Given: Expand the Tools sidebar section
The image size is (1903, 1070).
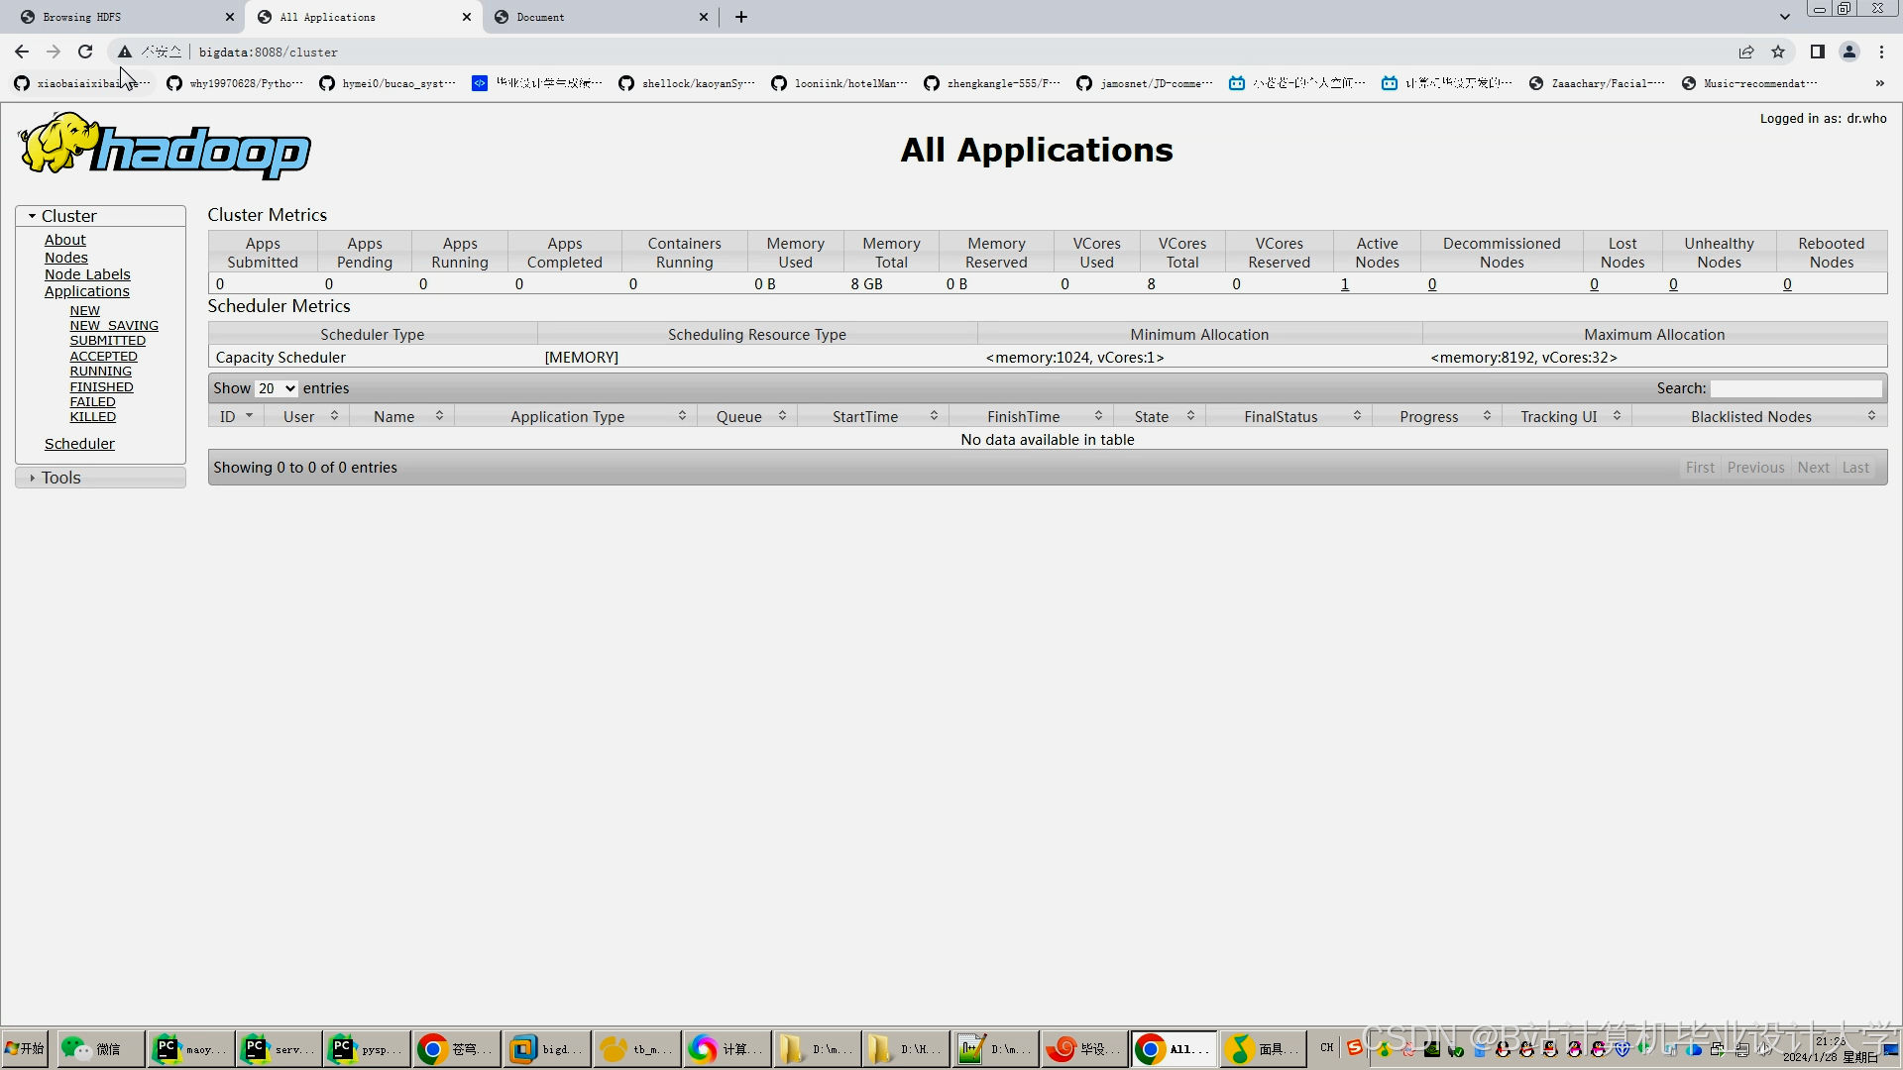Looking at the screenshot, I should 60,478.
